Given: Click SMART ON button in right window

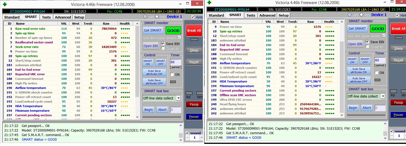Looking at the screenshot, I should point(352,61).
